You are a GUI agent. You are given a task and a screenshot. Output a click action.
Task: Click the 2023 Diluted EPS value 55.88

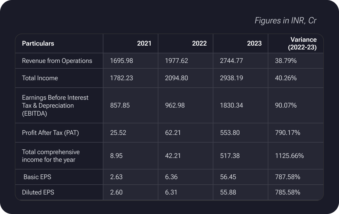[x=228, y=192]
